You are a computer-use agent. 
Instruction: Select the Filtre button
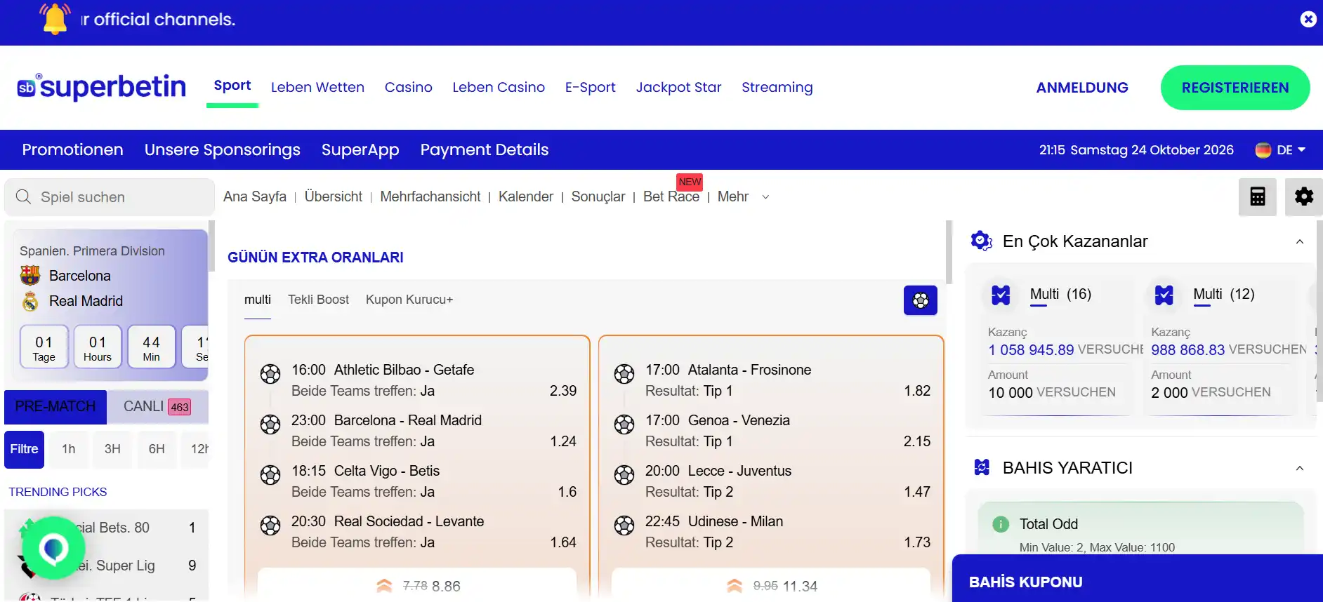(x=24, y=449)
